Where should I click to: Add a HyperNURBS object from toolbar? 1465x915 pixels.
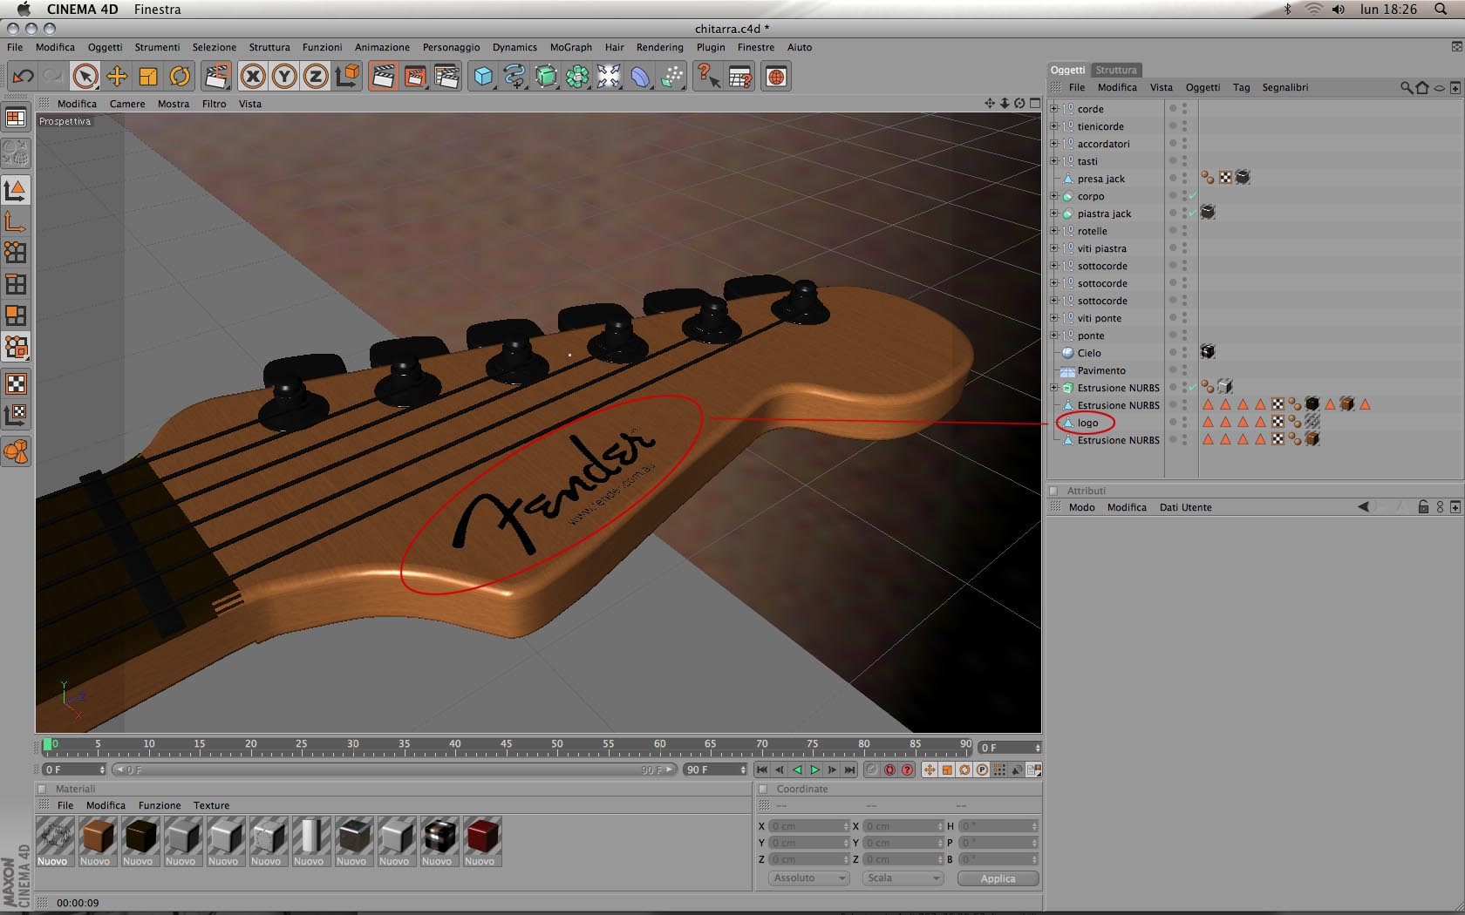[x=546, y=77]
